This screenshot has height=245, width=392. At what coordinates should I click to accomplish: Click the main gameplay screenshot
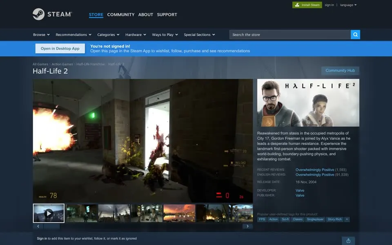[x=143, y=141]
